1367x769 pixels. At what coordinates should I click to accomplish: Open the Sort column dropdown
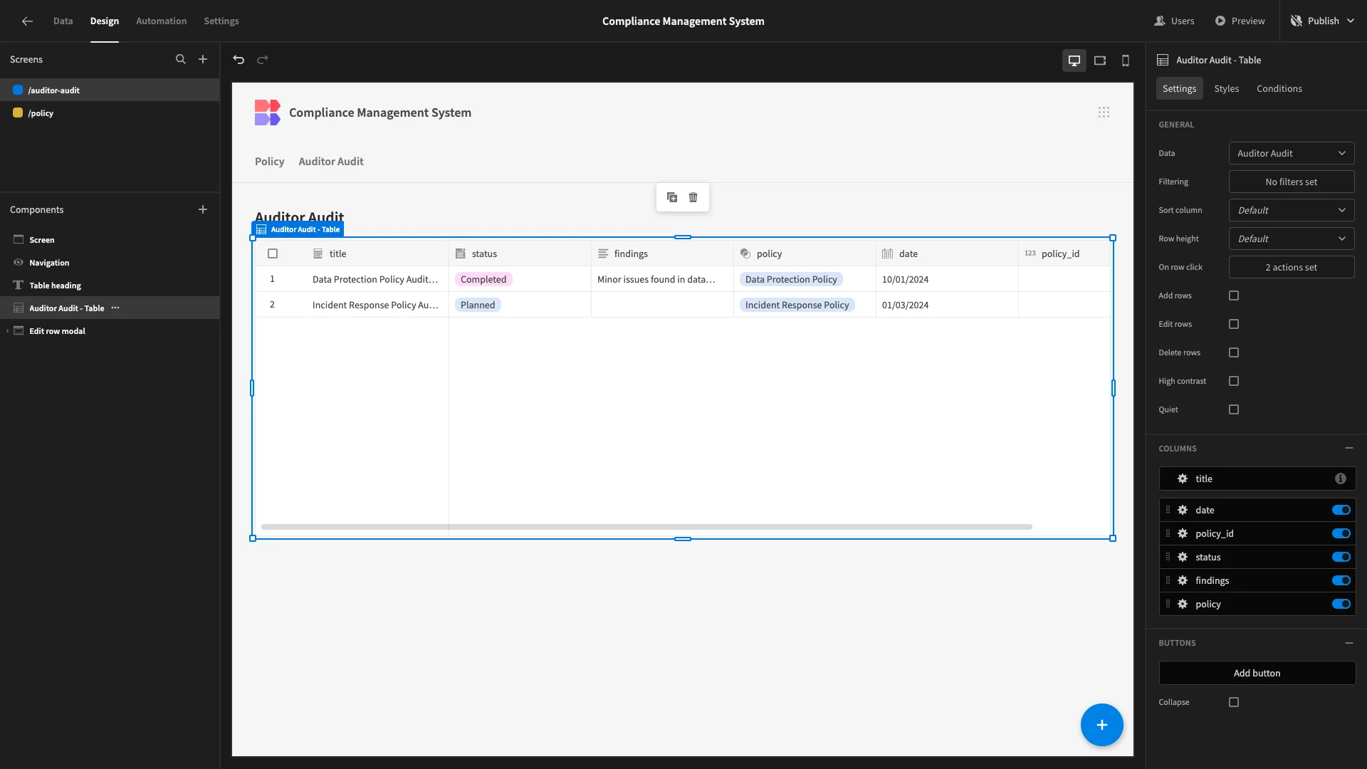tap(1292, 210)
